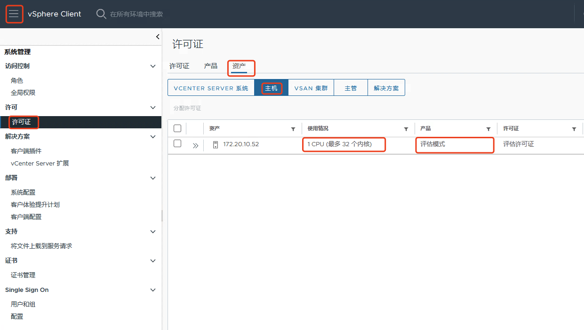Collapse the 证书 section

click(152, 261)
